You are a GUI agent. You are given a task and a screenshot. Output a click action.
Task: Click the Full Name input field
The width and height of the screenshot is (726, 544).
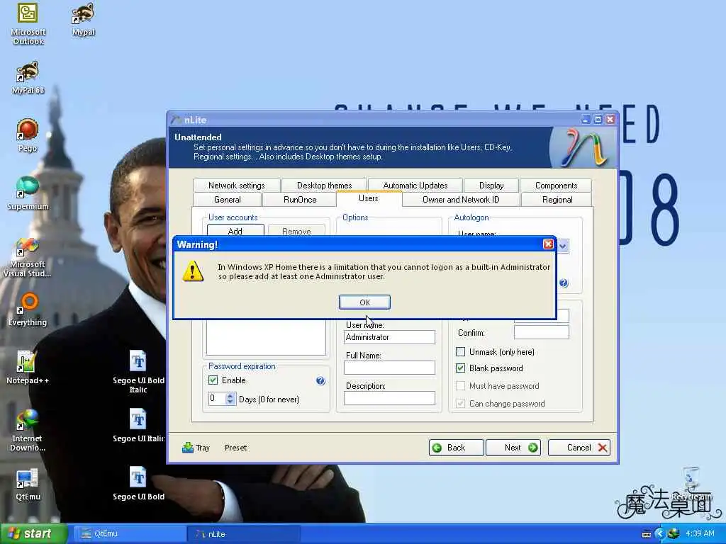(x=389, y=368)
